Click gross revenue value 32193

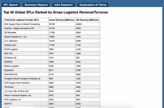coord(52,24)
